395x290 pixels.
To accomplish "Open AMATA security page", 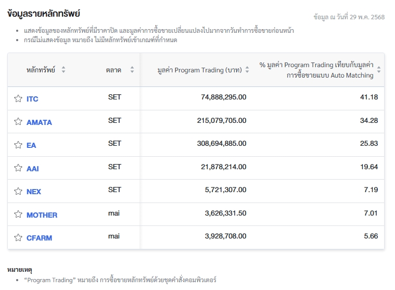I will 39,122.
